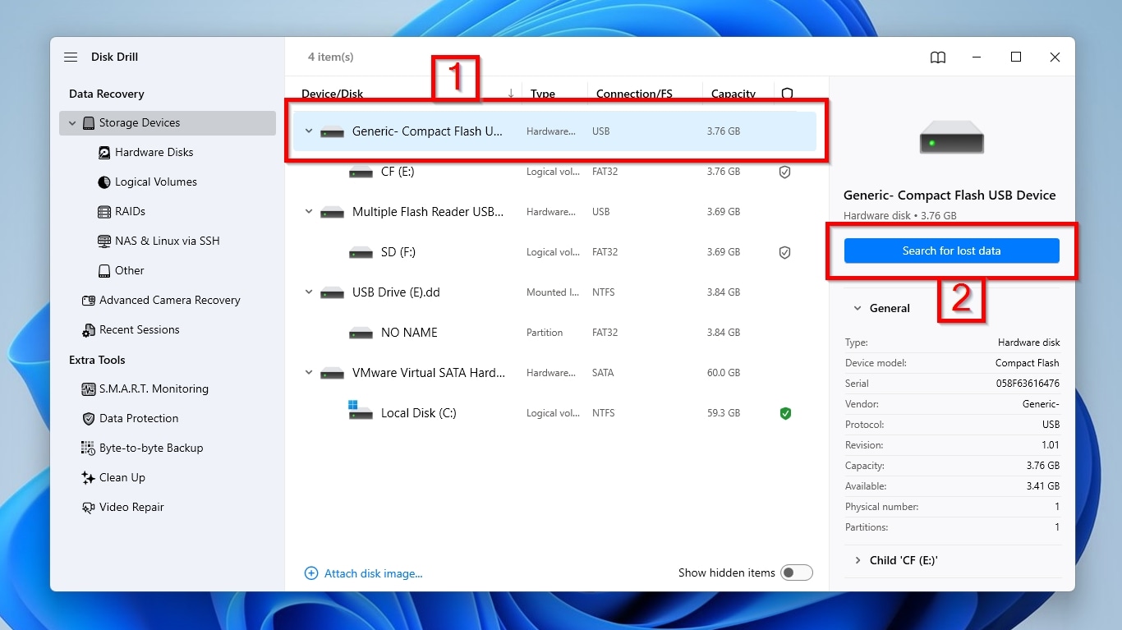Screen dimensions: 1122x630
Task: Click serial value 058F63616476
Action: pyautogui.click(x=1028, y=384)
